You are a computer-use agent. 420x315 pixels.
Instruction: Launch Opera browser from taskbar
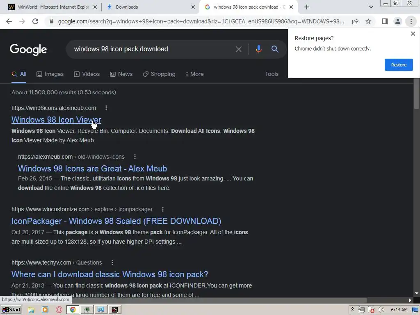tap(59, 310)
